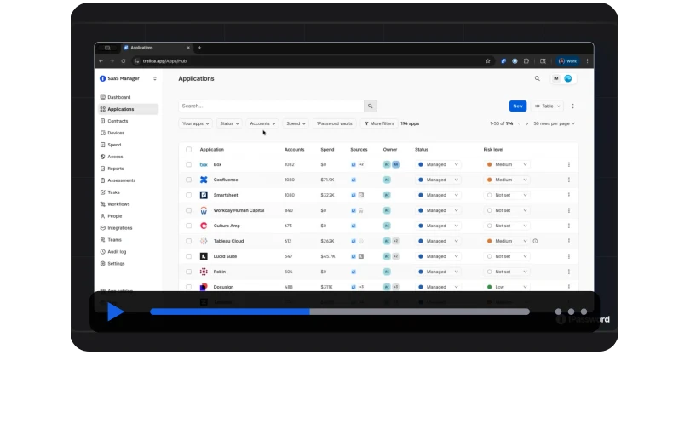Click the 1Password vaults filter
The height and width of the screenshot is (429, 690).
[x=335, y=123]
